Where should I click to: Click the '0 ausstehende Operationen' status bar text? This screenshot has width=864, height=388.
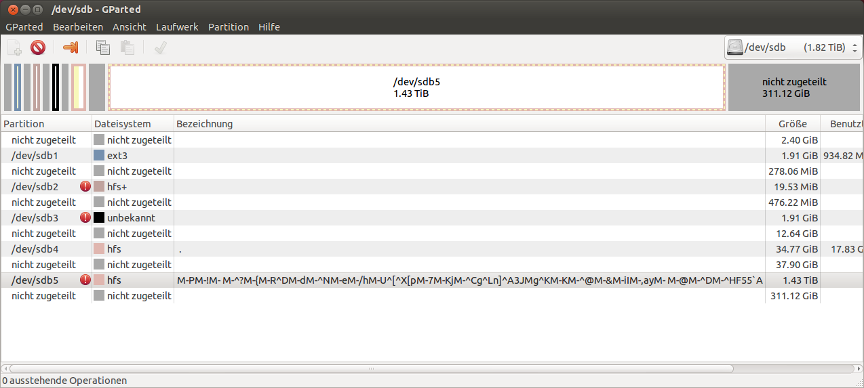tap(64, 381)
